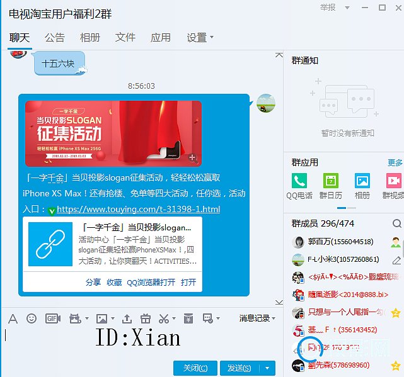The image size is (404, 377).
Task: Click the bottom chat scroll arrow
Action: coord(279,302)
